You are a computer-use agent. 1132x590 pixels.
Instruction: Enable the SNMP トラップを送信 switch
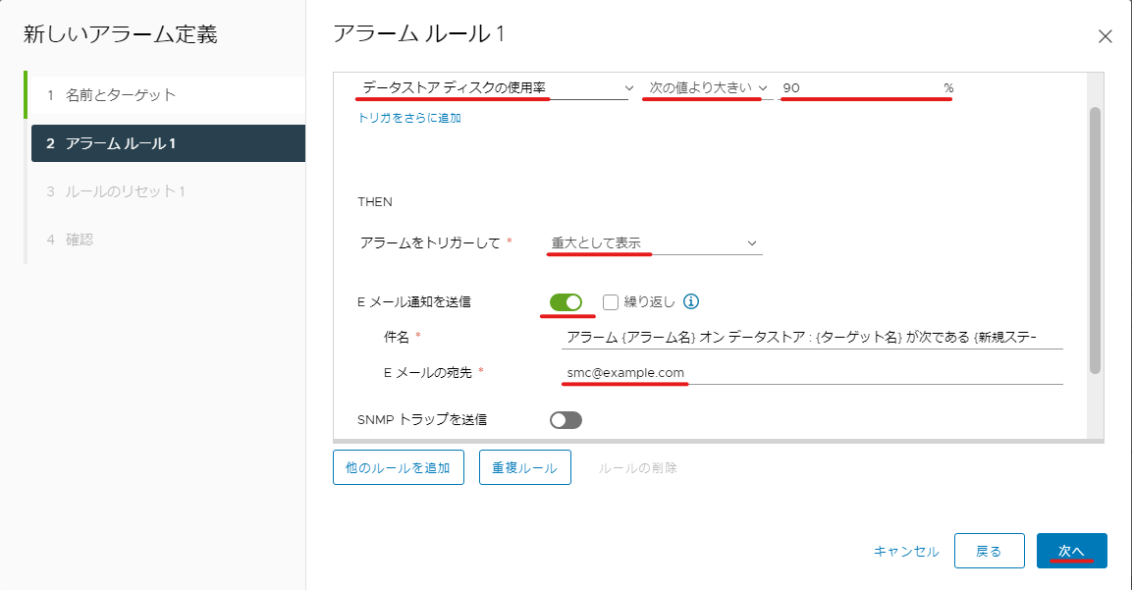coord(566,420)
